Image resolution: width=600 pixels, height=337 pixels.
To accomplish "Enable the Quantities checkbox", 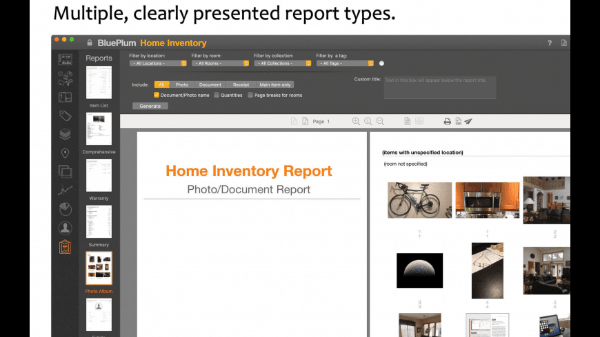I will pos(217,95).
